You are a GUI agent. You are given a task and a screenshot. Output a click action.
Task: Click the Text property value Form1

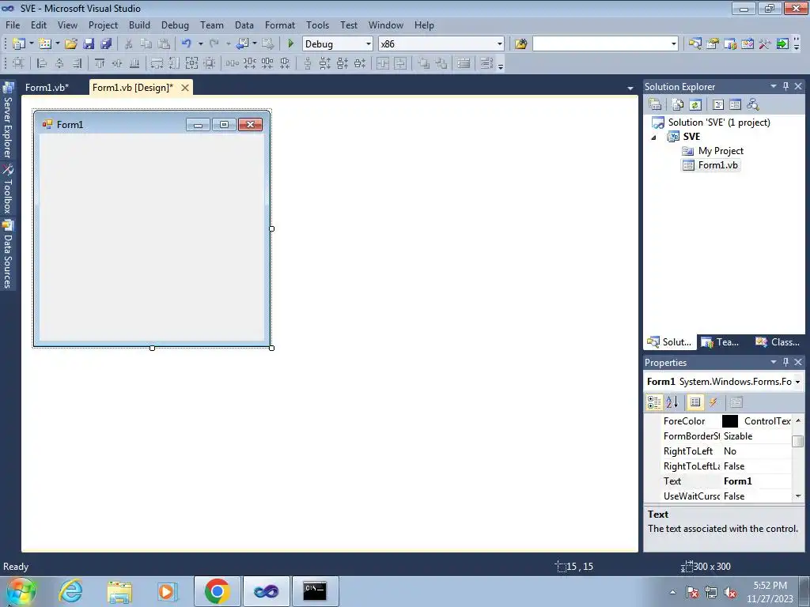coord(738,481)
